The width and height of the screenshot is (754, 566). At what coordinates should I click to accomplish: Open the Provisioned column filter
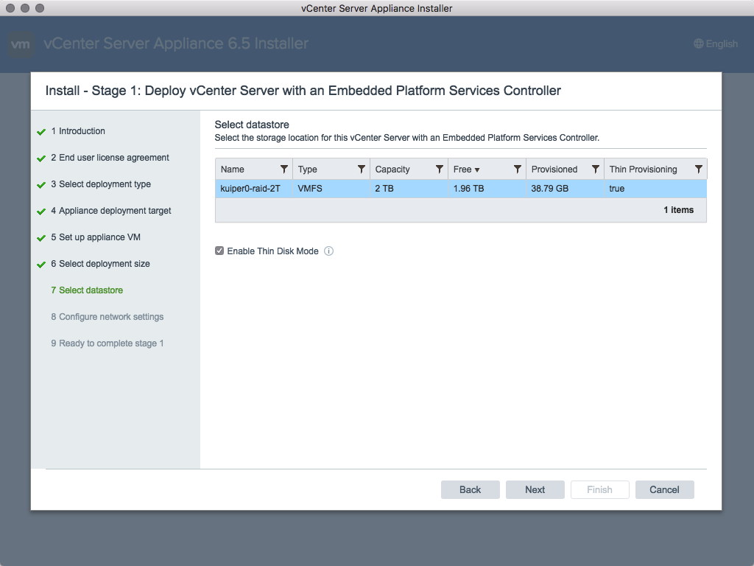596,170
